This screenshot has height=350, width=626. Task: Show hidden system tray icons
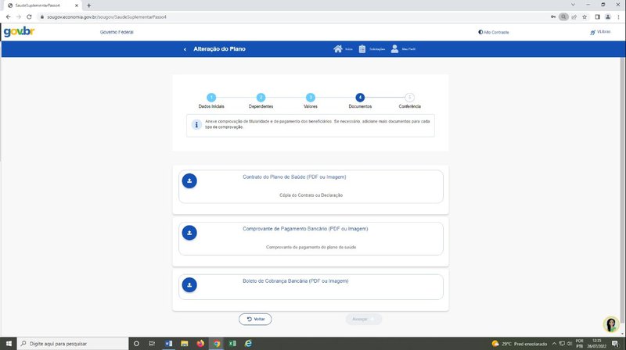(x=554, y=344)
